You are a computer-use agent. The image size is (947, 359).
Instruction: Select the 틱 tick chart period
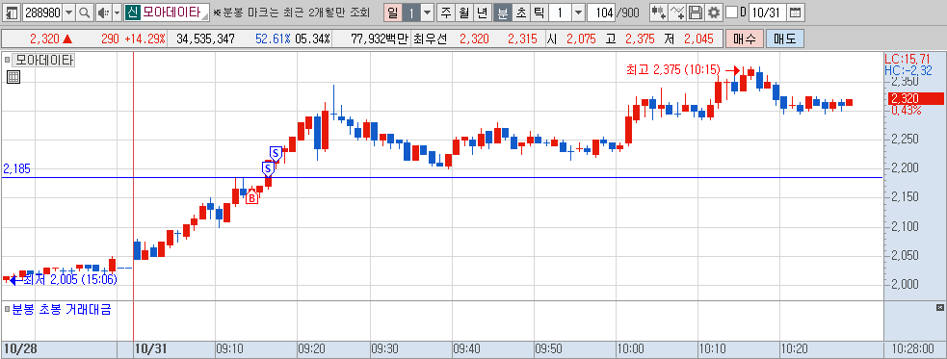pos(539,13)
